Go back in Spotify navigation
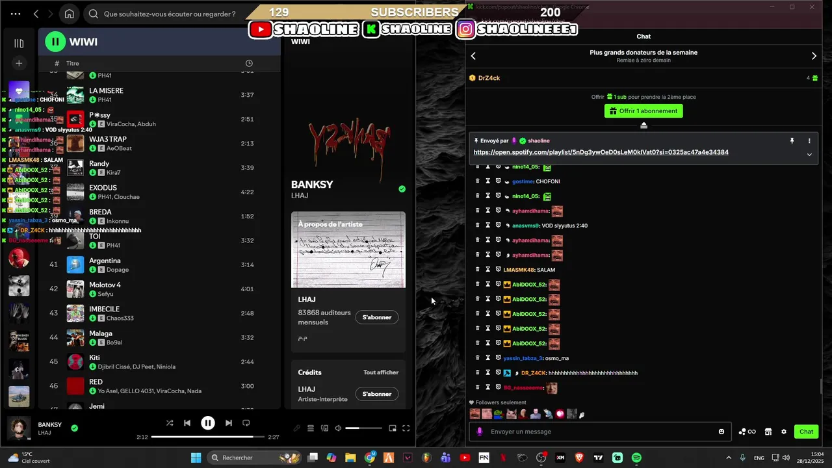The height and width of the screenshot is (468, 832). (x=36, y=14)
